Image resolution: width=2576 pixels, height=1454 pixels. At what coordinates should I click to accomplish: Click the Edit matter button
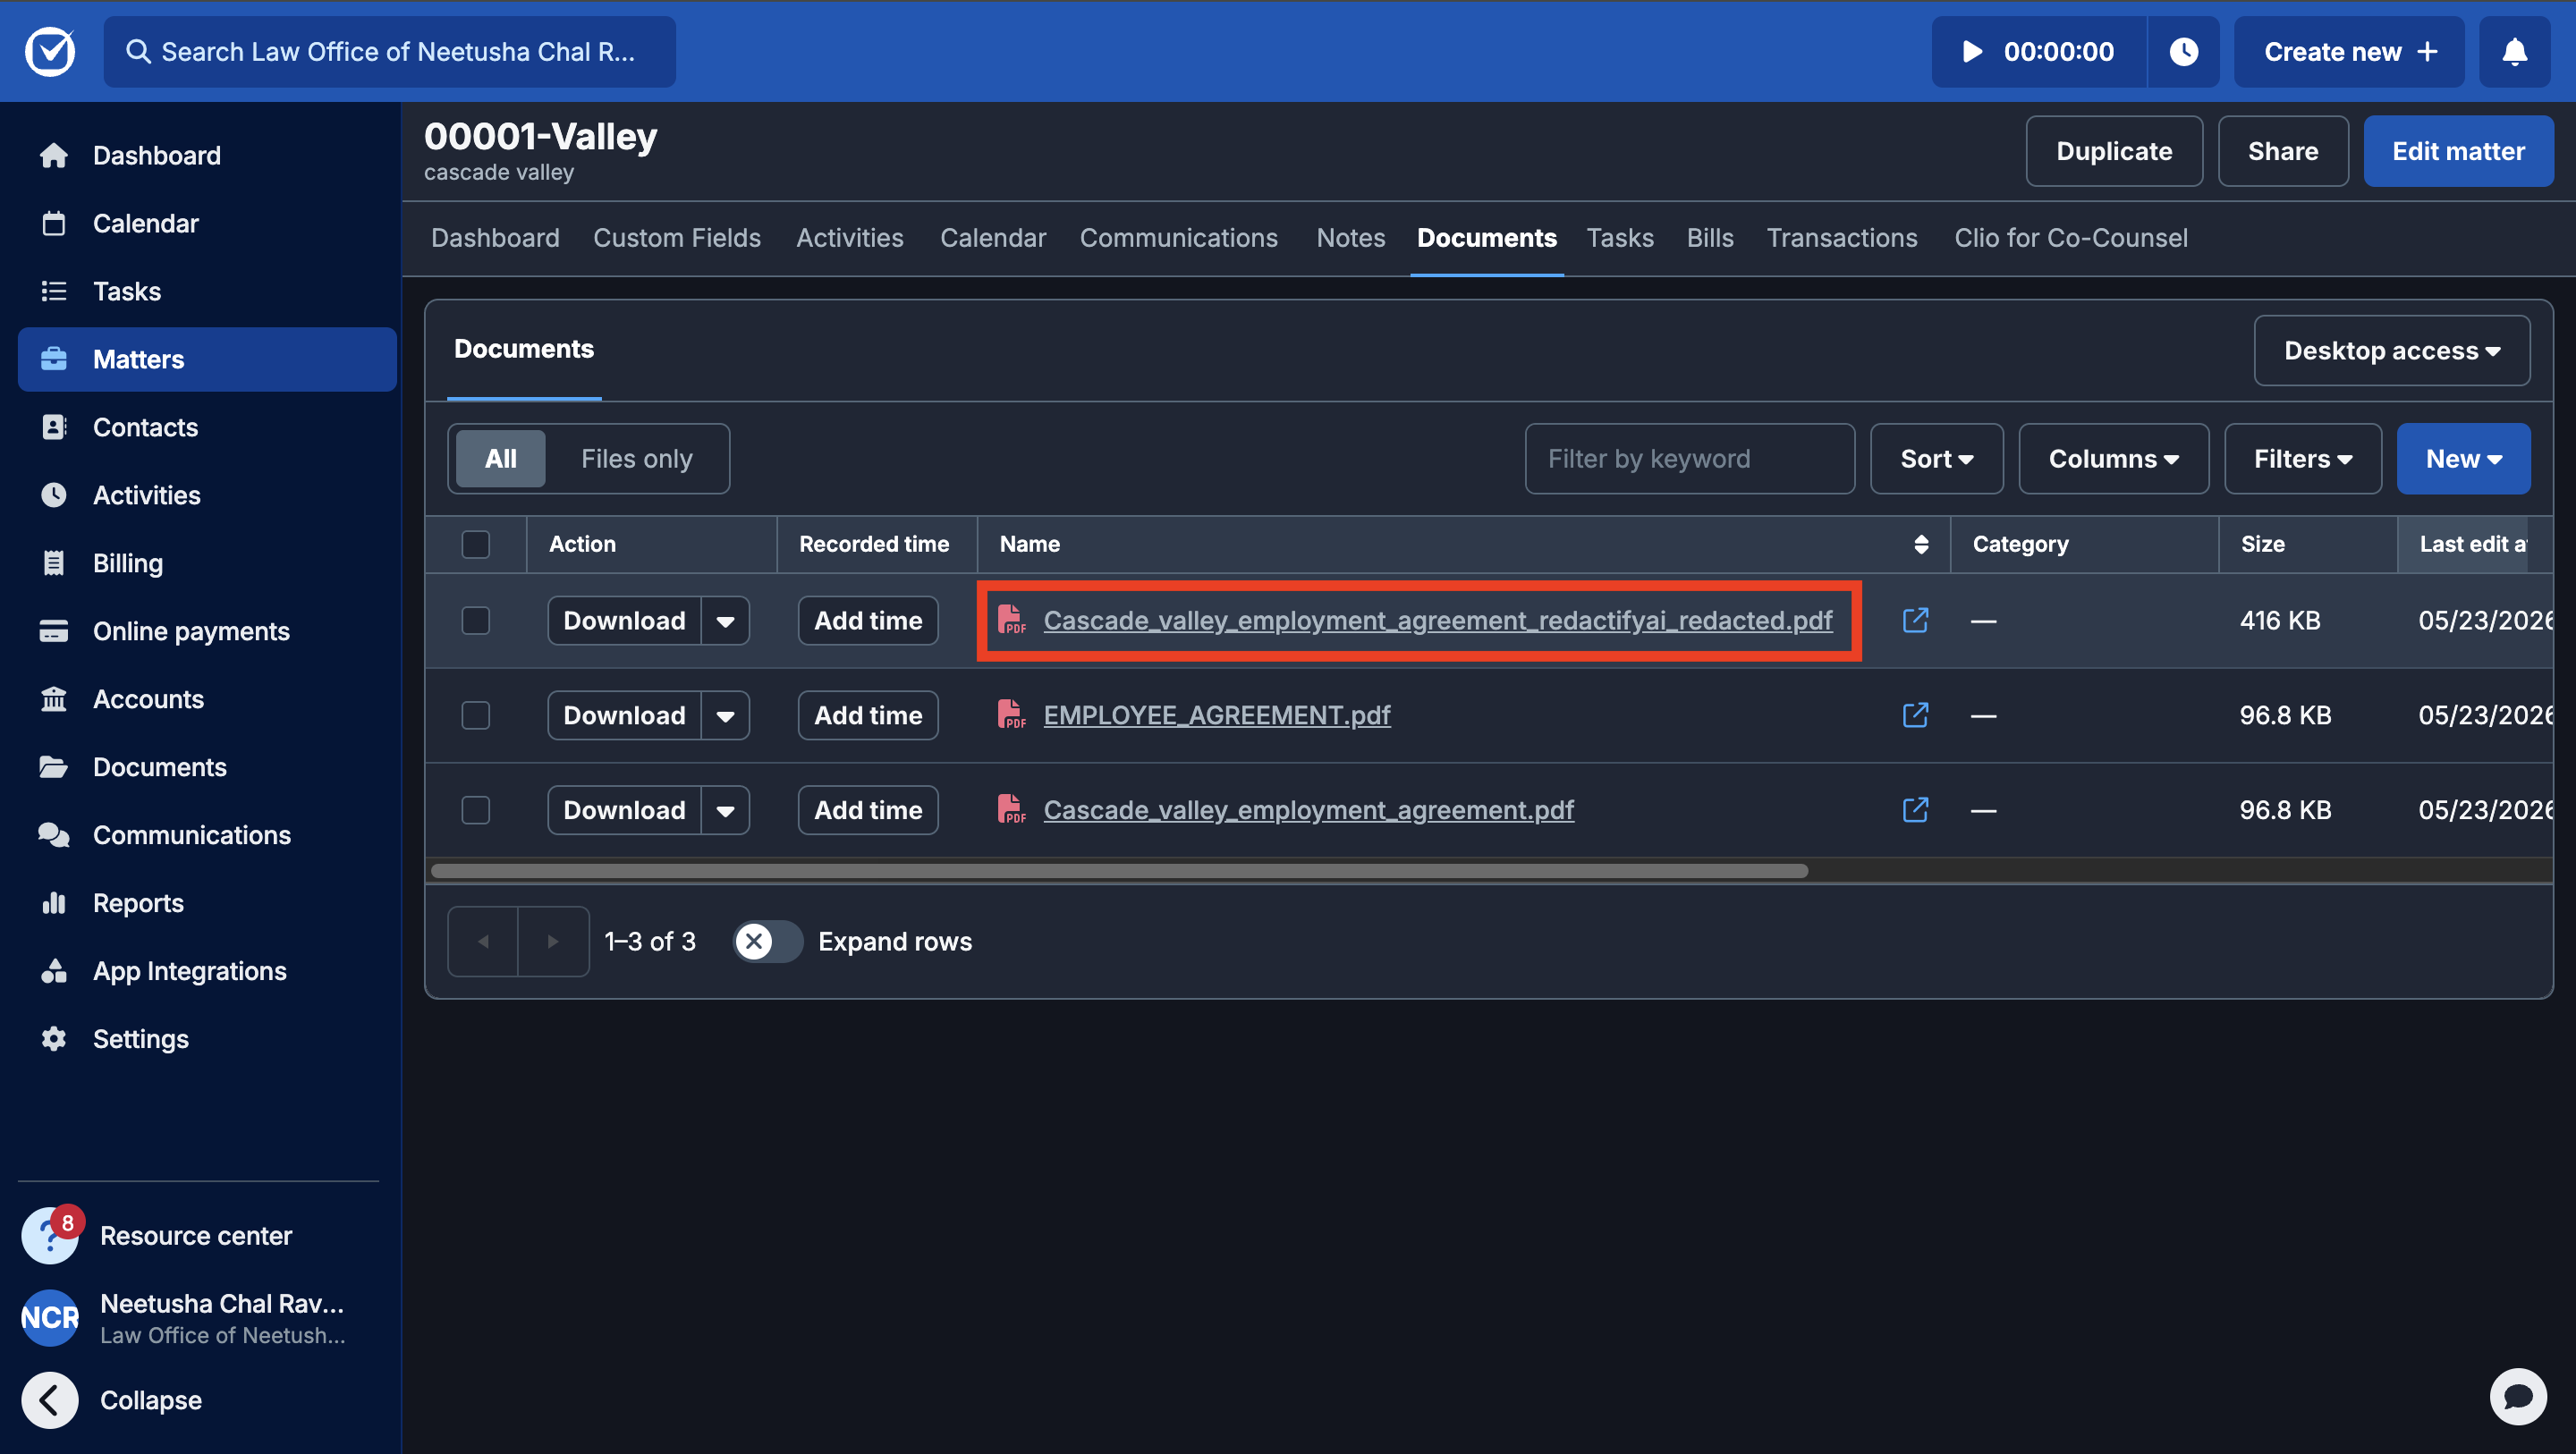click(x=2458, y=151)
